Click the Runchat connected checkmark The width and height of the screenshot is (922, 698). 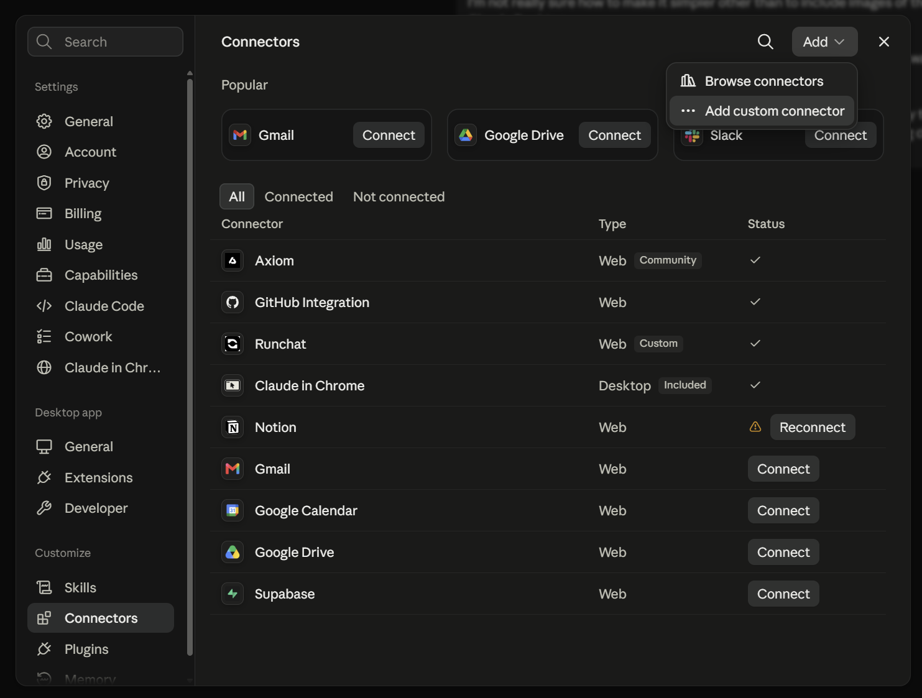tap(755, 343)
